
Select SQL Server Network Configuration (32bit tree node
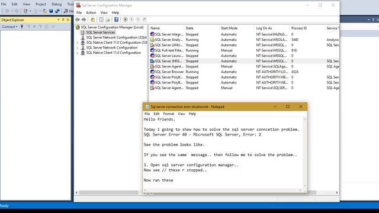pos(116,37)
